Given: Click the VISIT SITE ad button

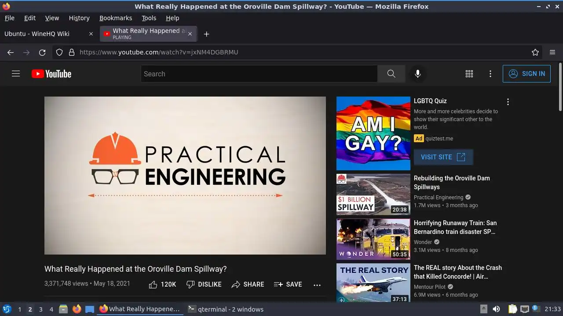Looking at the screenshot, I should 443,157.
